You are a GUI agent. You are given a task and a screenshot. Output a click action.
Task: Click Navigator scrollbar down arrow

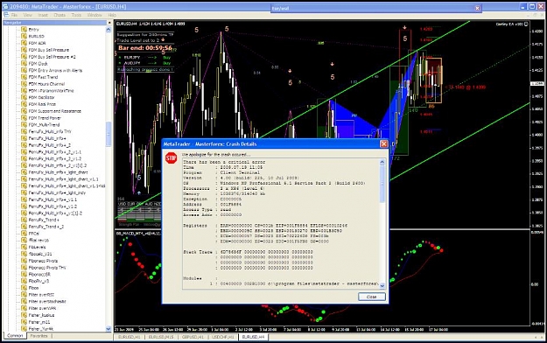tap(109, 329)
